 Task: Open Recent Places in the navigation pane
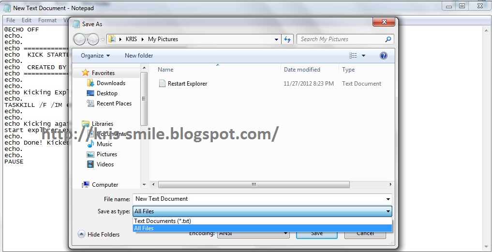point(114,103)
